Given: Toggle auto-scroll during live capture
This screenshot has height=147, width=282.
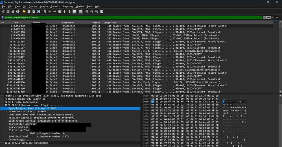Looking at the screenshot, I should (74, 12).
